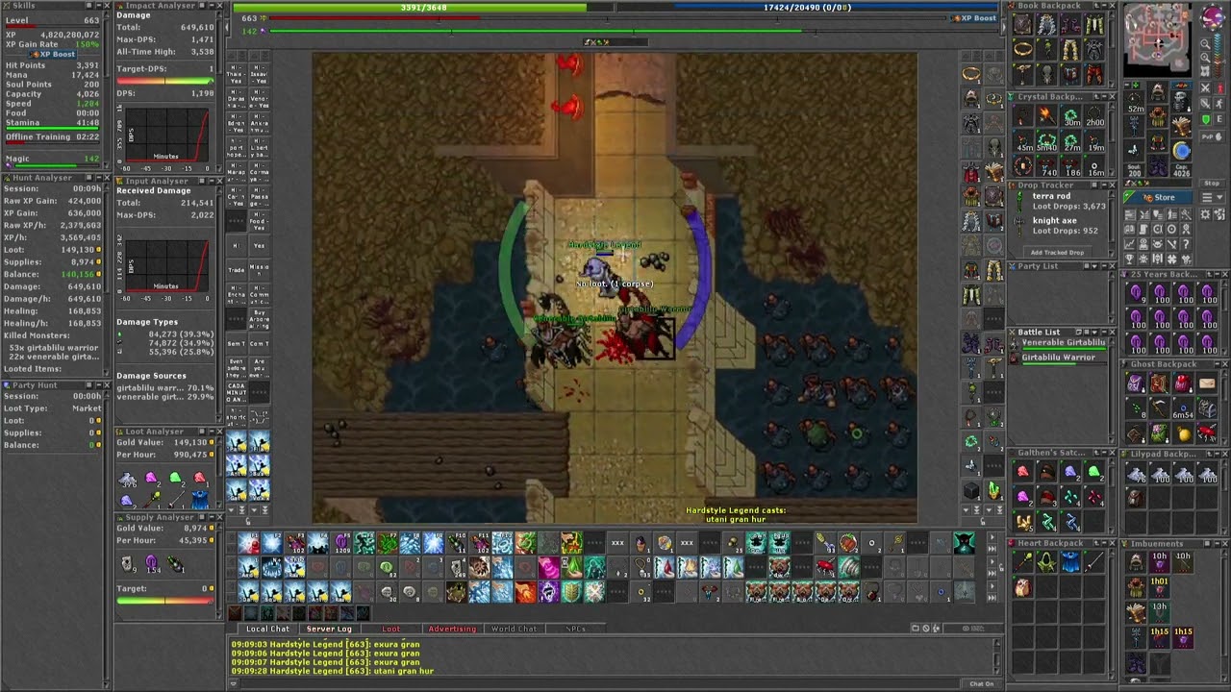Click the F12 action bar icon
1231x692 pixels.
pos(503,544)
